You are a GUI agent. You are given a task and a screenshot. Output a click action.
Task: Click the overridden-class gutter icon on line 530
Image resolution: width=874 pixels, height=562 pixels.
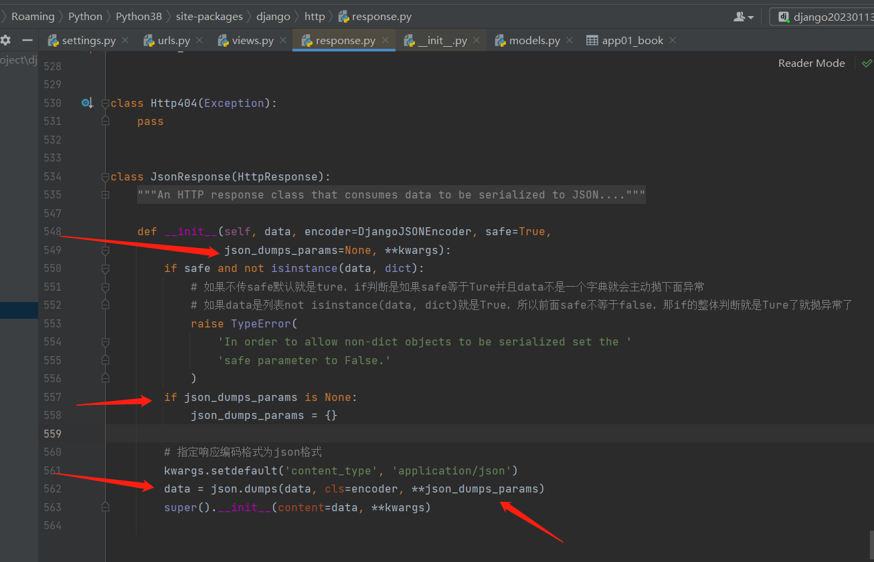click(x=87, y=103)
